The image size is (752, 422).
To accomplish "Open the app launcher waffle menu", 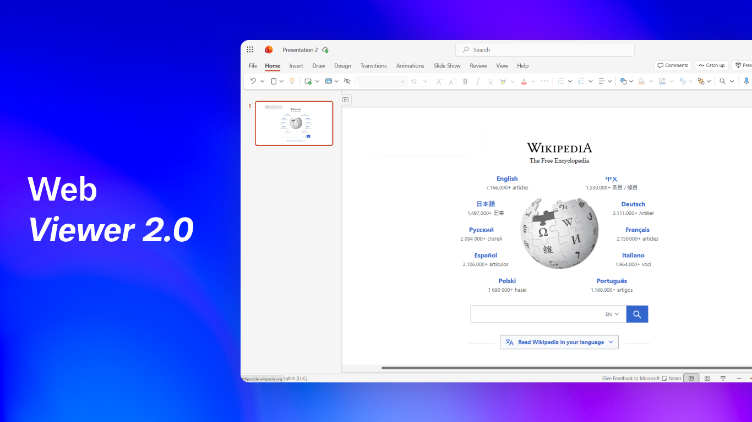I will (250, 49).
